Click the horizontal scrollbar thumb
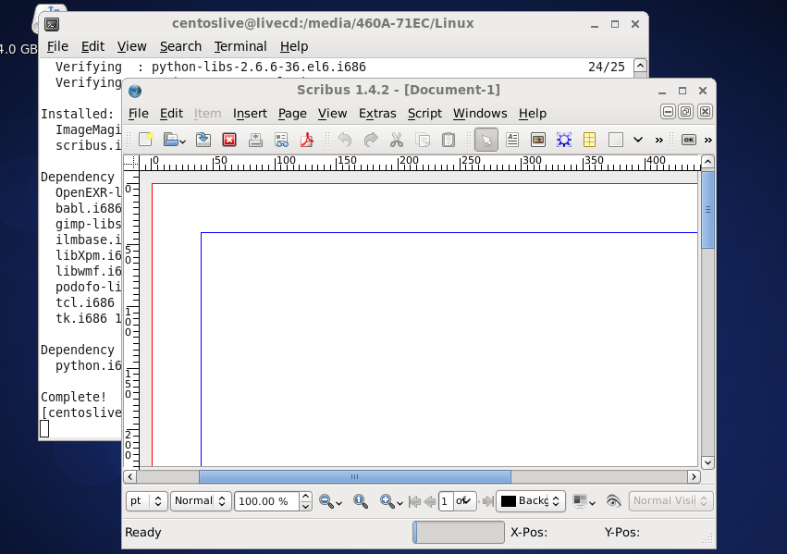The width and height of the screenshot is (787, 554). 355,476
